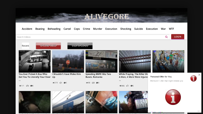Open the WTF category
203x114 pixels.
click(x=171, y=29)
